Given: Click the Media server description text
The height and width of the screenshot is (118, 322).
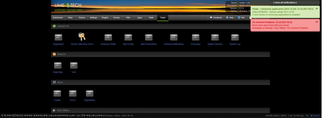Looking at the screenshot, I should [245, 5].
